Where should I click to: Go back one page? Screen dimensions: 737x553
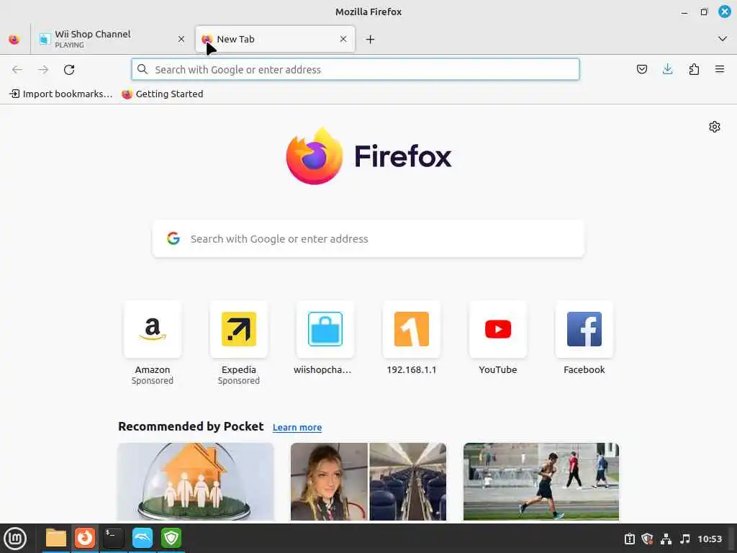click(x=17, y=70)
